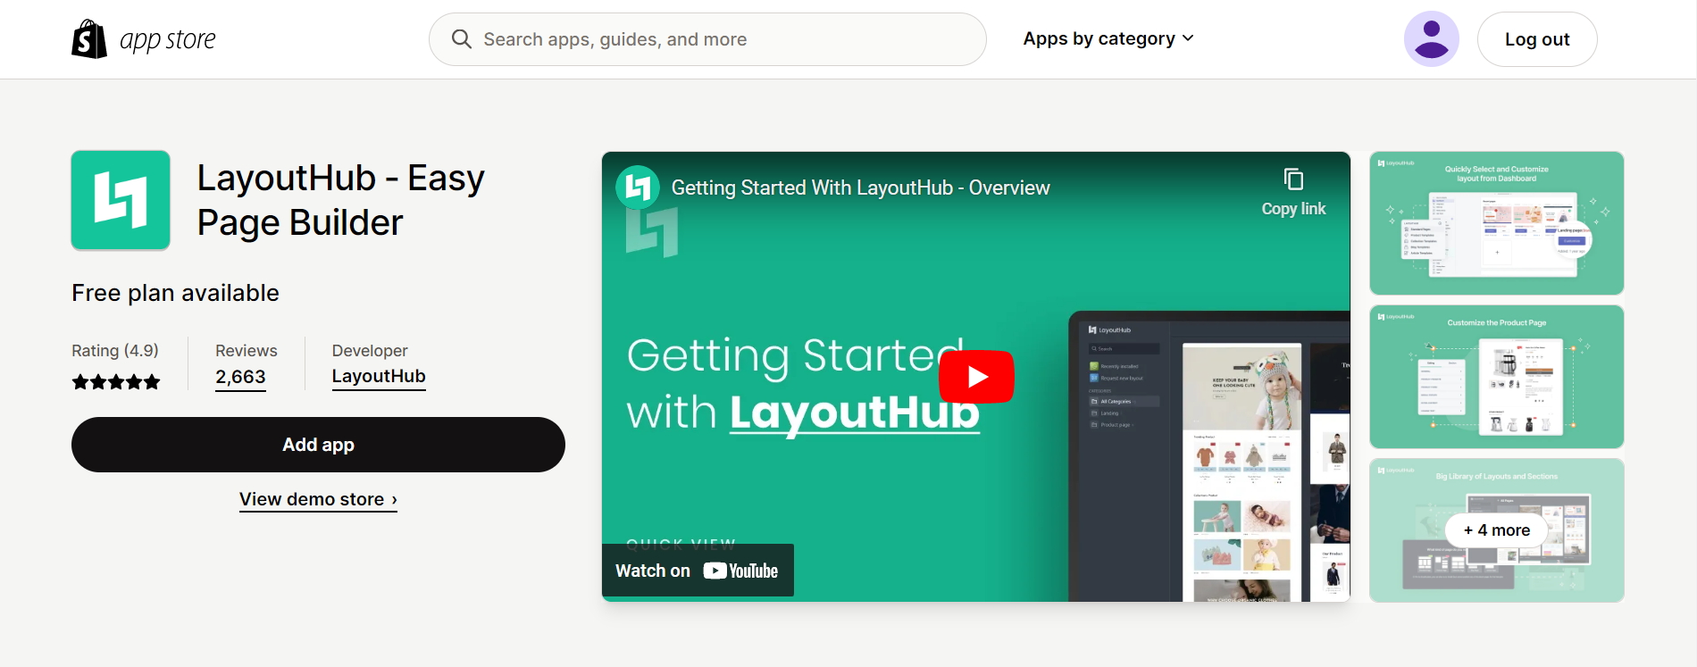Click the LayoutHub - Easy Page Builder title

click(340, 200)
